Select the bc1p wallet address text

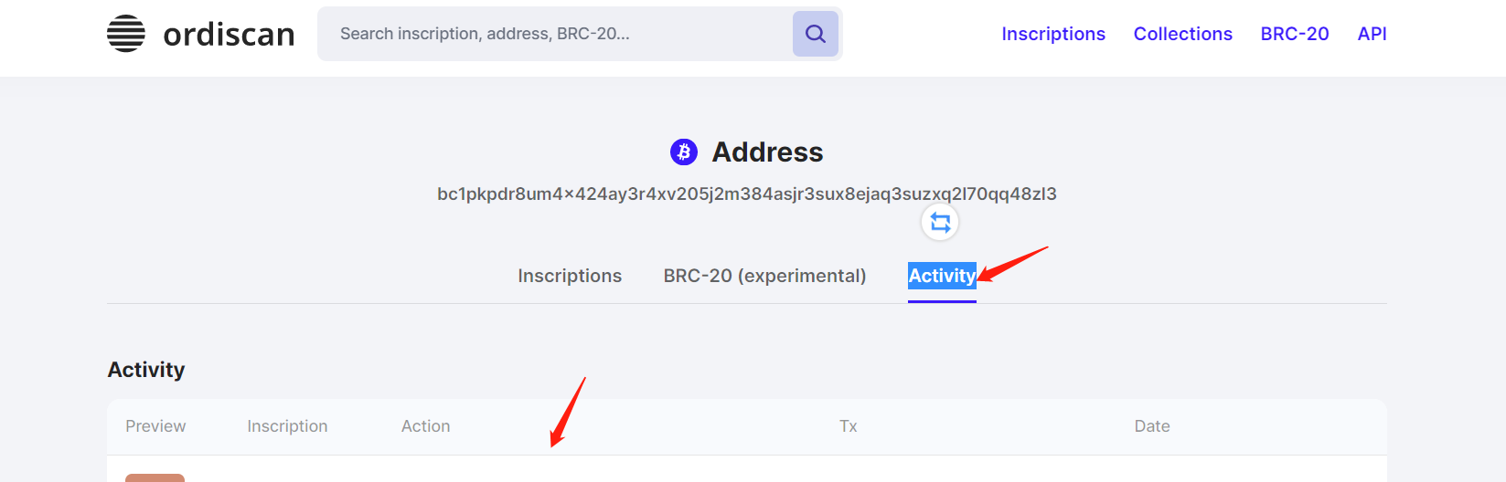coord(746,194)
